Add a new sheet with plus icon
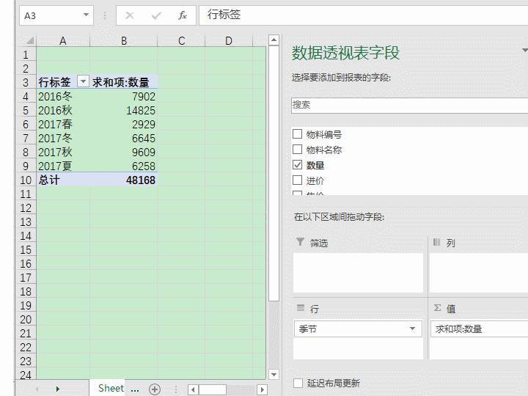 155,389
